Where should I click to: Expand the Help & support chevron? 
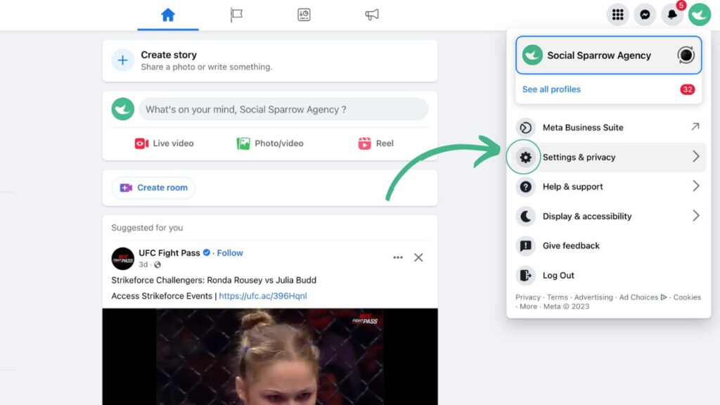coord(695,186)
